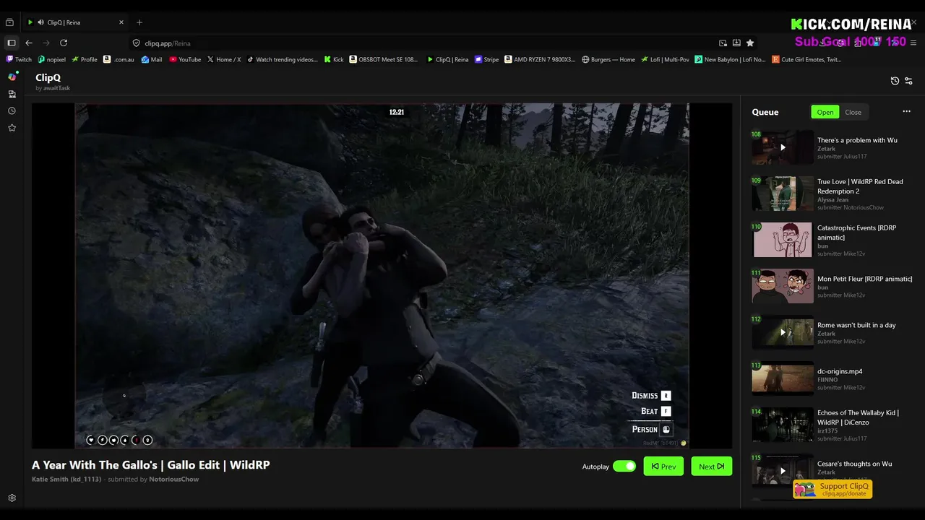Skip to the Next clip
925x520 pixels.
pyautogui.click(x=711, y=467)
